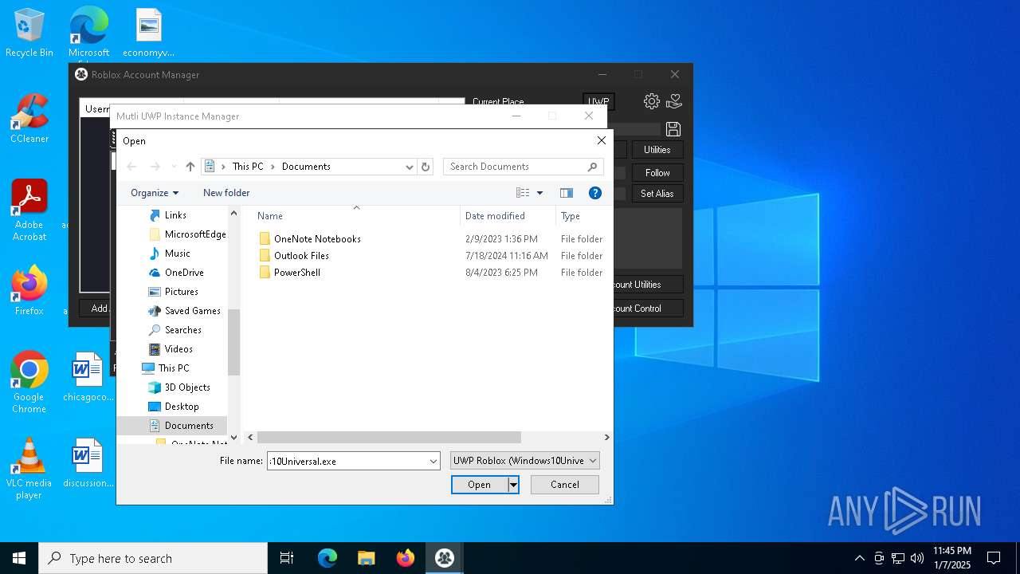
Task: Open dialog Help icon
Action: coord(594,193)
